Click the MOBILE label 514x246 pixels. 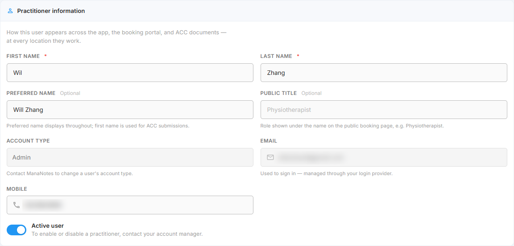point(17,189)
